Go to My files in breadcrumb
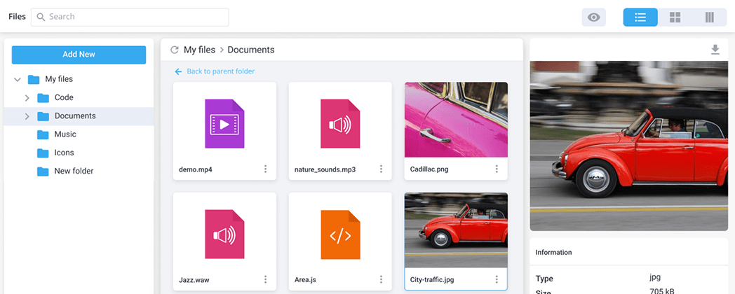The height and width of the screenshot is (294, 735). (x=199, y=50)
